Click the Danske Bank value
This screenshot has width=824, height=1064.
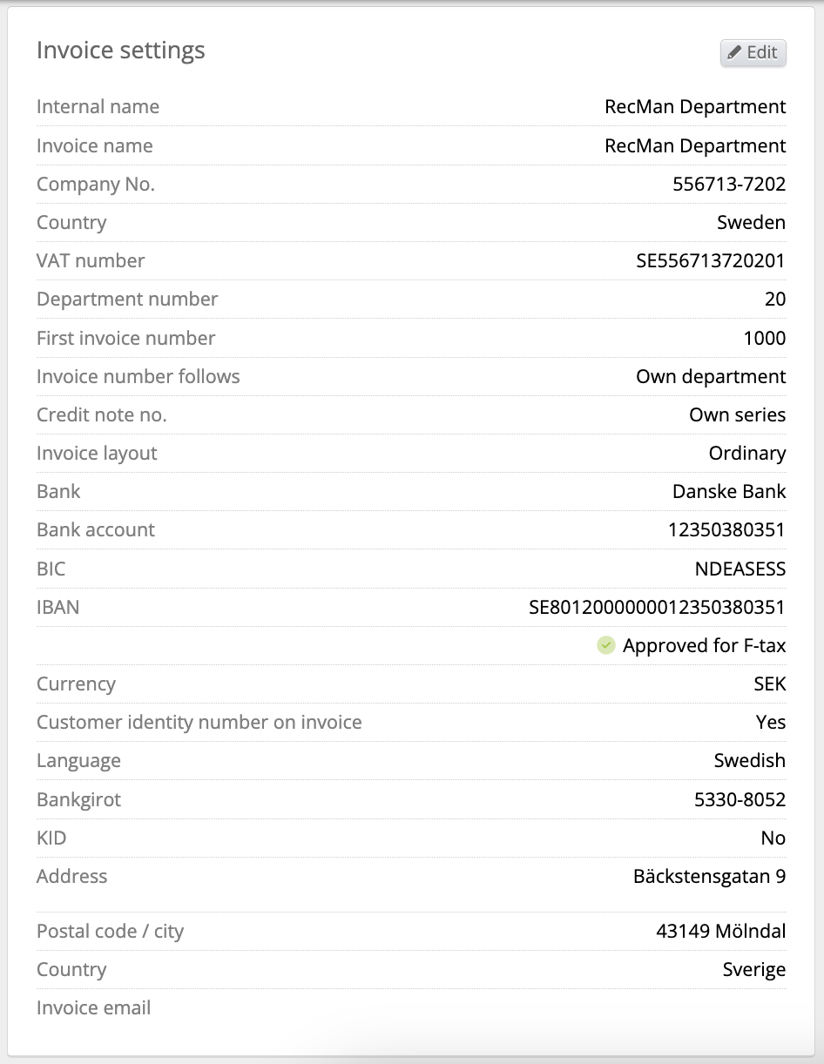[729, 492]
